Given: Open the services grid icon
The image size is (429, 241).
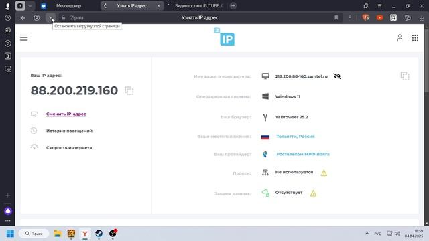Looking at the screenshot, I should click(415, 38).
